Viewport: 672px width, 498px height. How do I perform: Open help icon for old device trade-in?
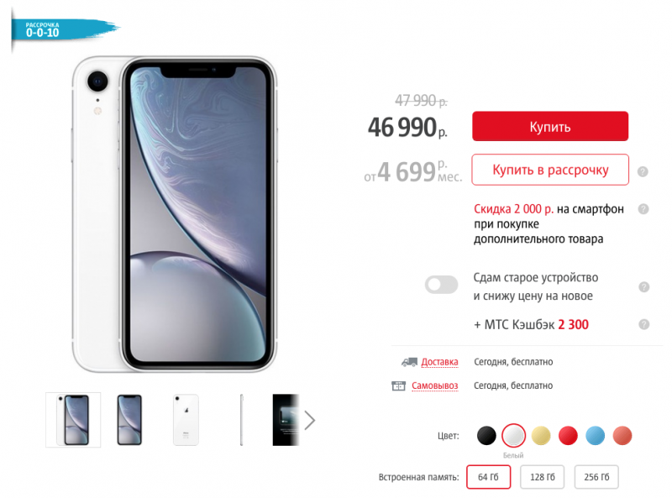[643, 286]
